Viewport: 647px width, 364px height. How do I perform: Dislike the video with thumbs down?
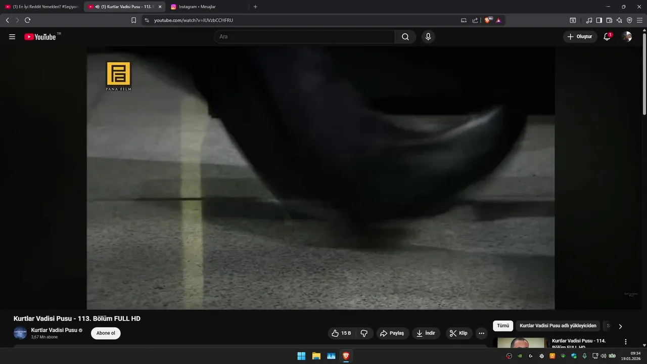pos(364,333)
